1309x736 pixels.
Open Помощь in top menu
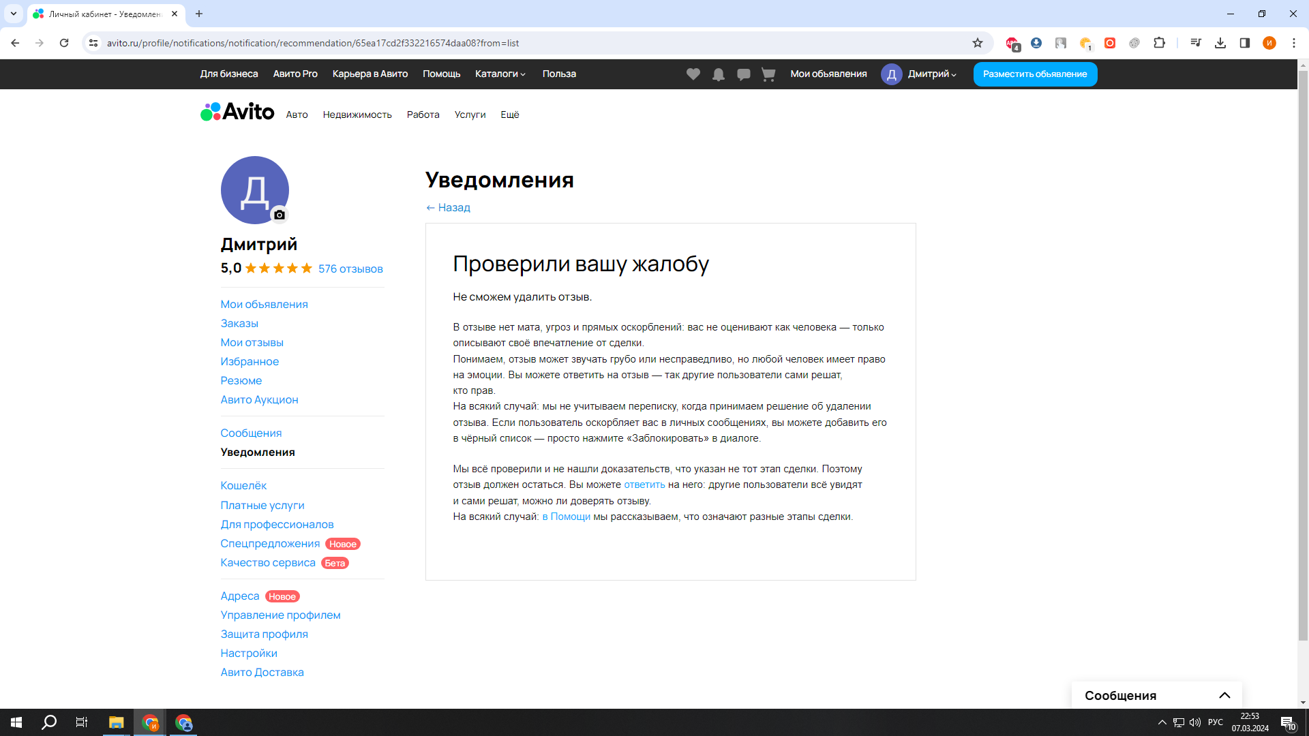pyautogui.click(x=442, y=74)
